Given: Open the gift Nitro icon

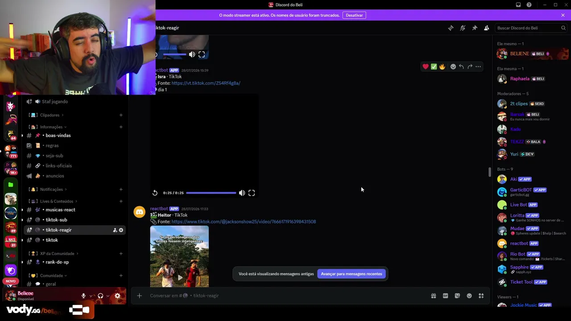Looking at the screenshot, I should [x=433, y=296].
